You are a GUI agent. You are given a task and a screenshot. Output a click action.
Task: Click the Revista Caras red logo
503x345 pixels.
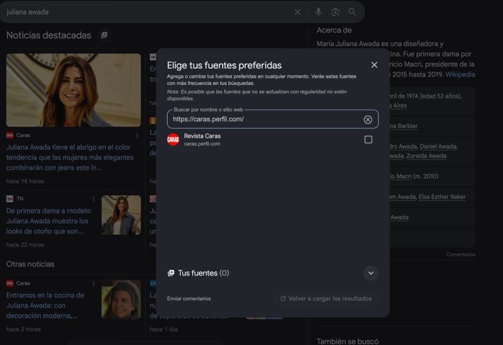[173, 140]
